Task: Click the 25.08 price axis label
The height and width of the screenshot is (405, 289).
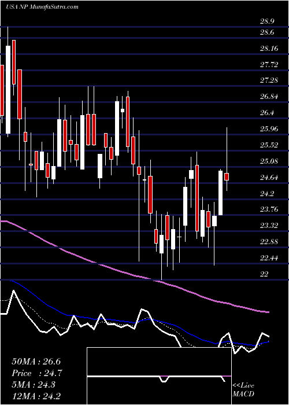Action: (x=269, y=161)
